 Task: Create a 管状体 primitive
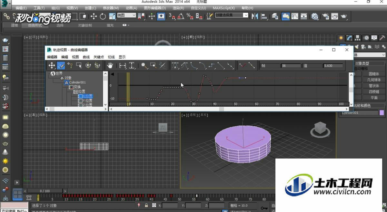pos(374,86)
